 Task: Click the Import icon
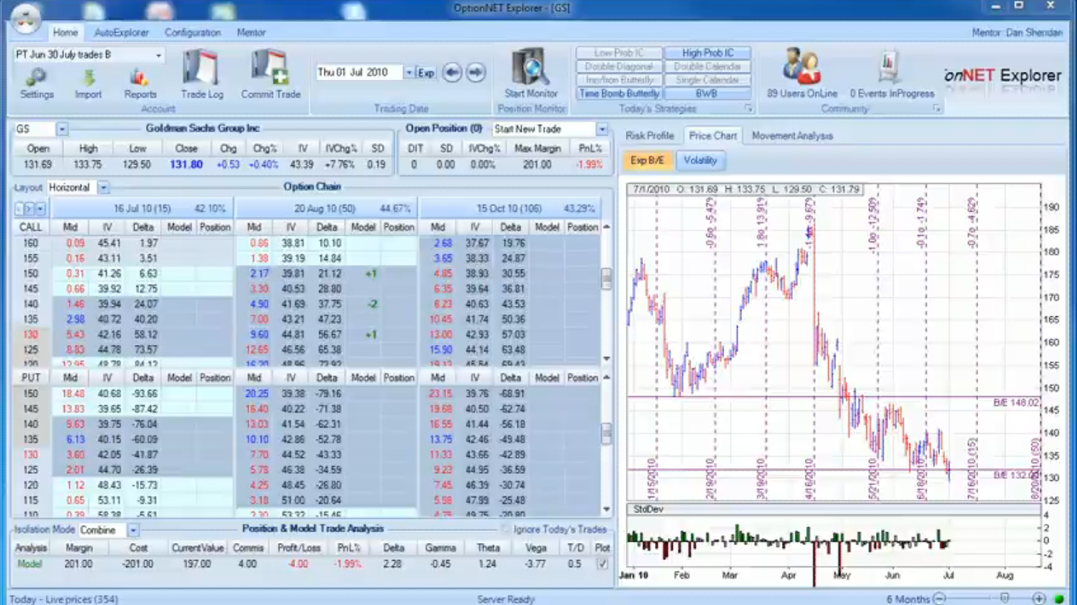[88, 83]
